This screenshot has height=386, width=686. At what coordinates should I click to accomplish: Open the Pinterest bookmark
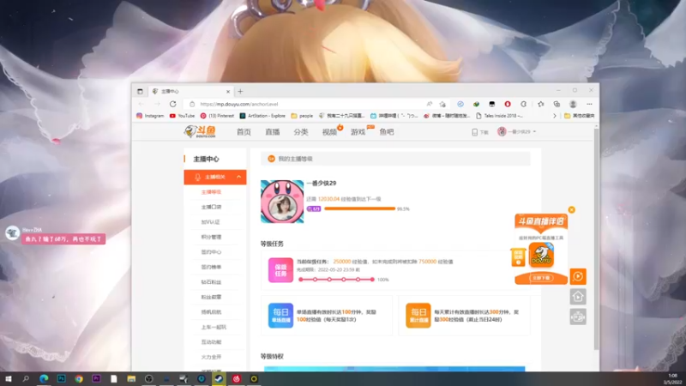217,116
